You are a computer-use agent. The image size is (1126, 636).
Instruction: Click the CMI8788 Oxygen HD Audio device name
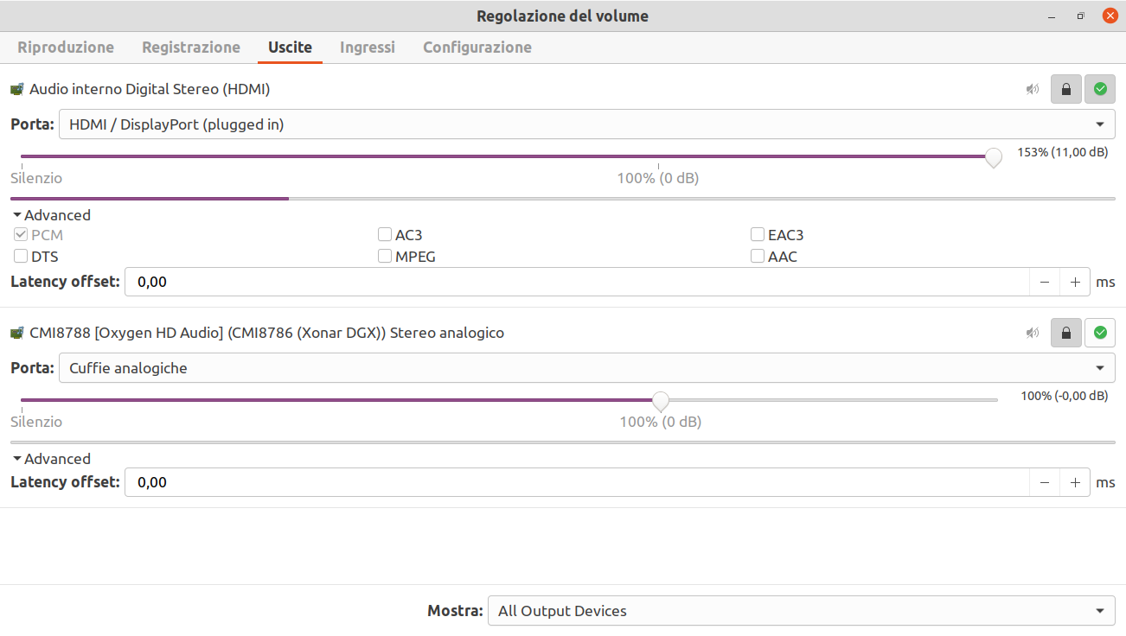266,333
